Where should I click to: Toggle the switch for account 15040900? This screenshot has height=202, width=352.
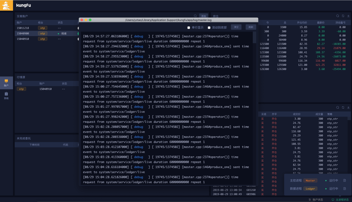point(78,33)
